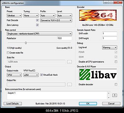Click the command line scroll up arrow
Image resolution: width=124 pixels, height=113 pixels.
pos(109,93)
